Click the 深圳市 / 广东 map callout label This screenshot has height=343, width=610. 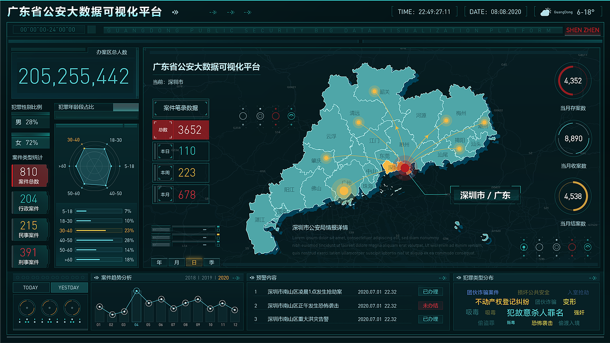pyautogui.click(x=485, y=195)
